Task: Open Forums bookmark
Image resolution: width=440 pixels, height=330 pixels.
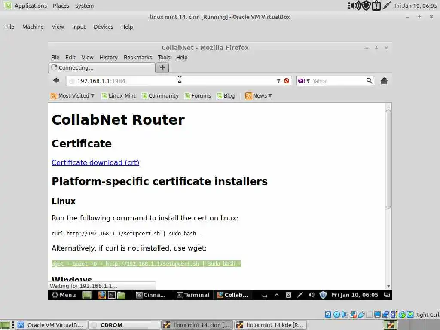Action: [x=198, y=96]
